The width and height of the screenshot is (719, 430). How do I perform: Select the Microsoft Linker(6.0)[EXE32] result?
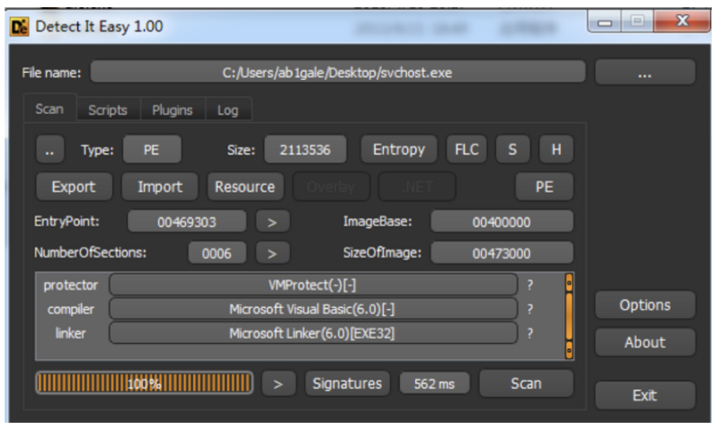coord(313,333)
